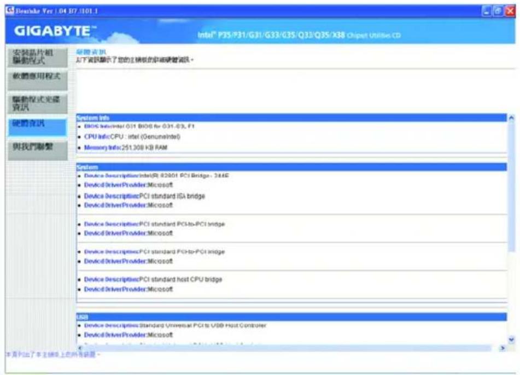
Task: Select the Memory Info KB RAM line
Action: [126, 147]
